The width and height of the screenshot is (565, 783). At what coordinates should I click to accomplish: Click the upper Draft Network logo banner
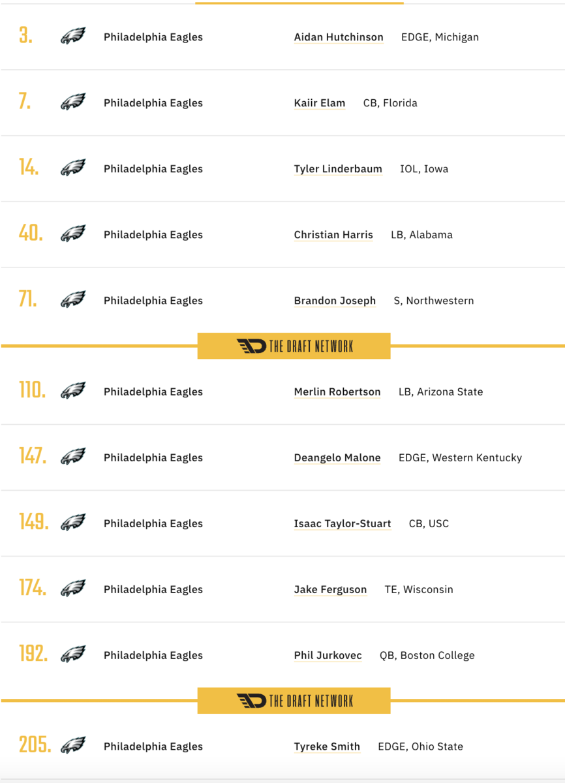(294, 346)
